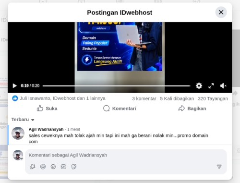
Task: View 5 Kali dibagikan list
Action: tap(177, 98)
